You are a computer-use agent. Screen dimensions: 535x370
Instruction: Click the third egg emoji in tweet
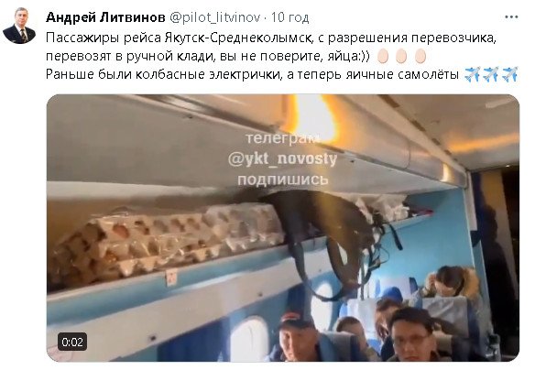(x=420, y=56)
